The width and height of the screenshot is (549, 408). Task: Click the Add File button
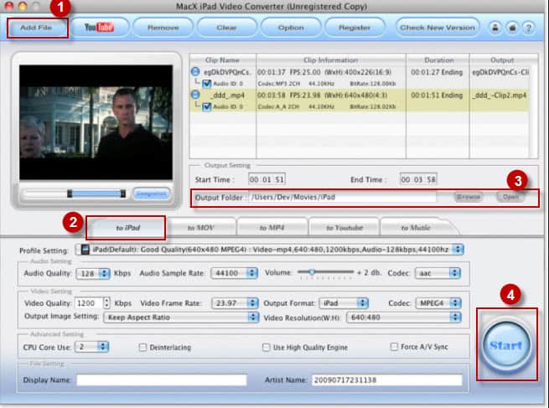[36, 28]
